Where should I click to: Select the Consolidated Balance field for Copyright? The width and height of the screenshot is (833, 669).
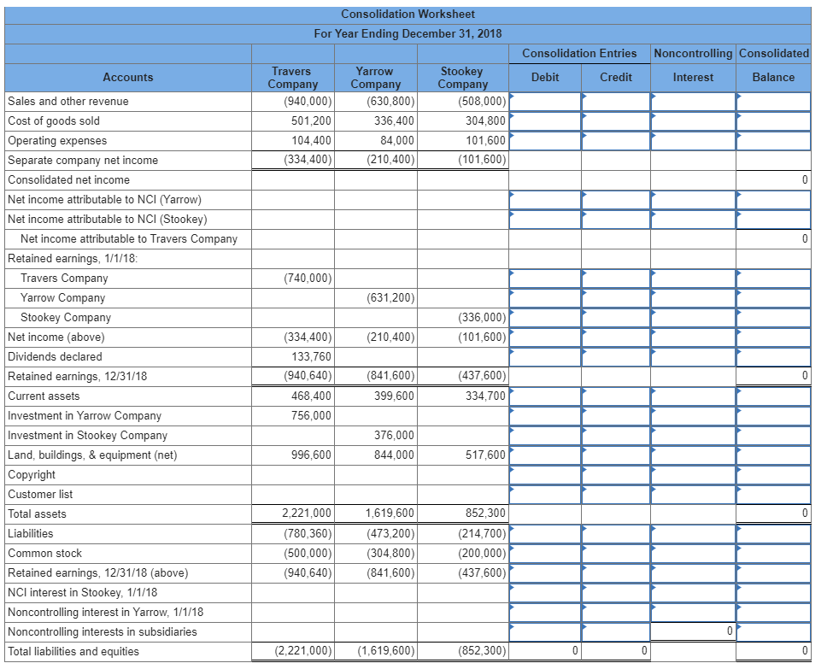pos(775,474)
